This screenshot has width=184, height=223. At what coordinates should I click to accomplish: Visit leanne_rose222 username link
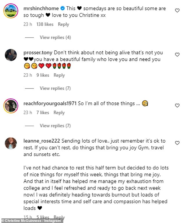click(42, 141)
